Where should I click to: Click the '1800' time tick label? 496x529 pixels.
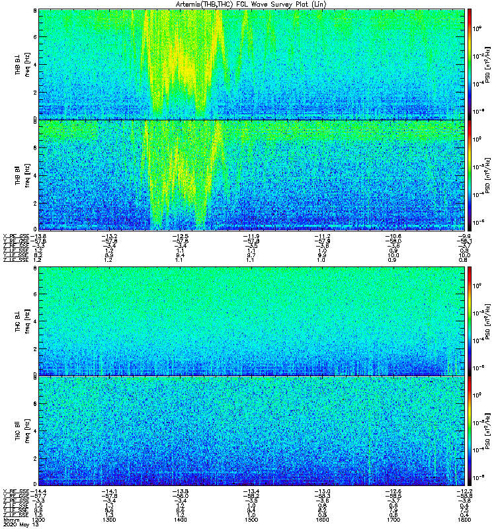coord(464,520)
